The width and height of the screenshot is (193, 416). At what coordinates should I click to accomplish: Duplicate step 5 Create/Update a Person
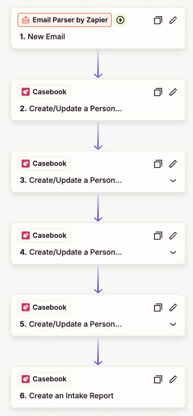click(x=158, y=308)
